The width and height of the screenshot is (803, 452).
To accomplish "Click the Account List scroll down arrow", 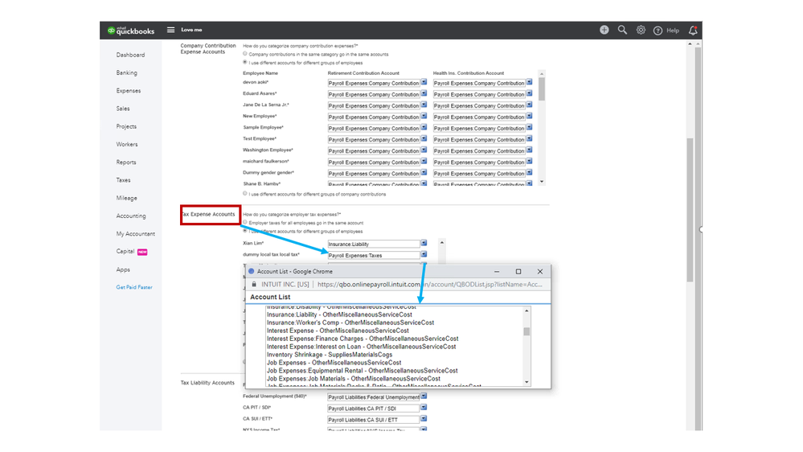I will coord(526,382).
